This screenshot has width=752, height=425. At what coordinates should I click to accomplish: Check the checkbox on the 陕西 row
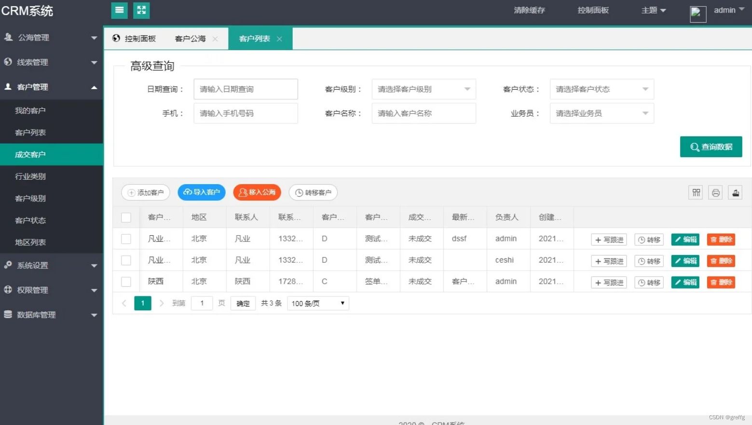coord(126,281)
